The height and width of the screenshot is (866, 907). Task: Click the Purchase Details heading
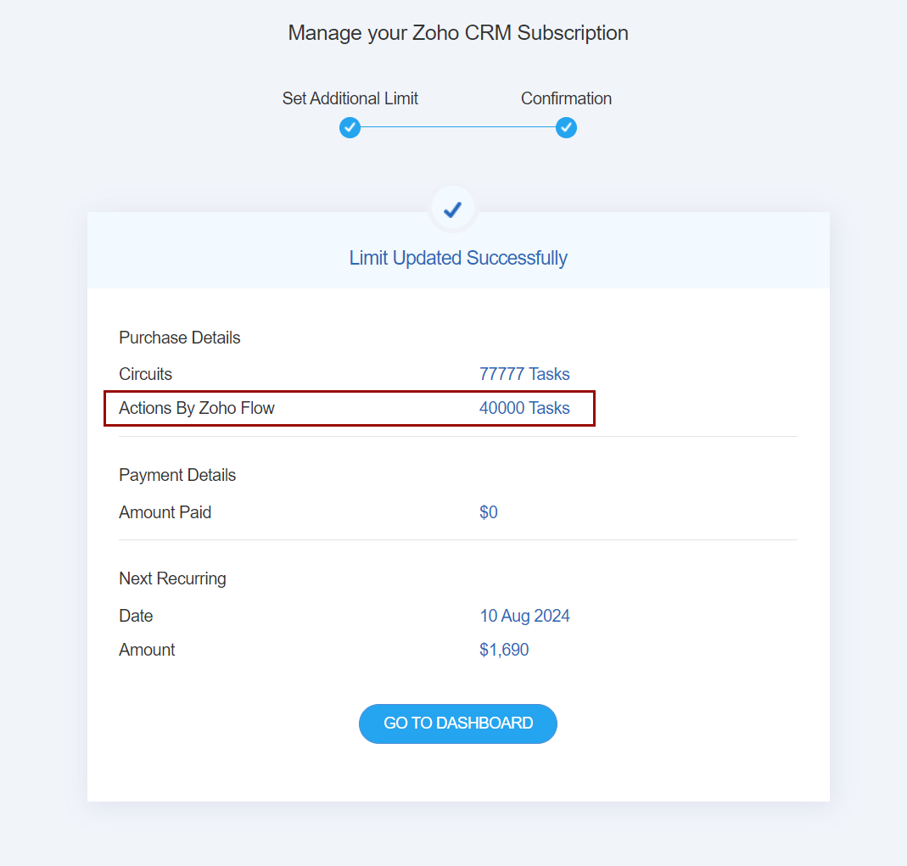pyautogui.click(x=180, y=338)
